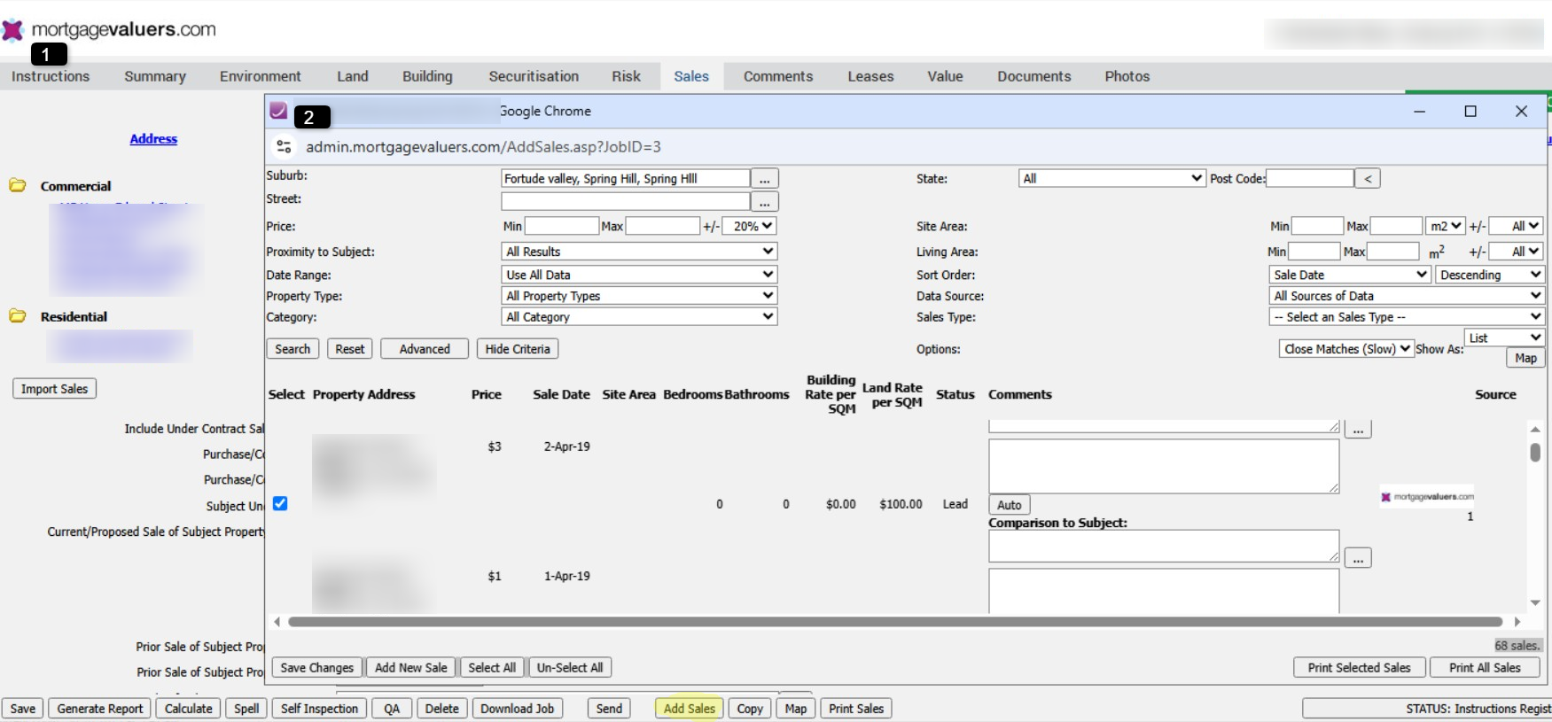
Task: Click the highlighted Add Sales button
Action: (690, 709)
